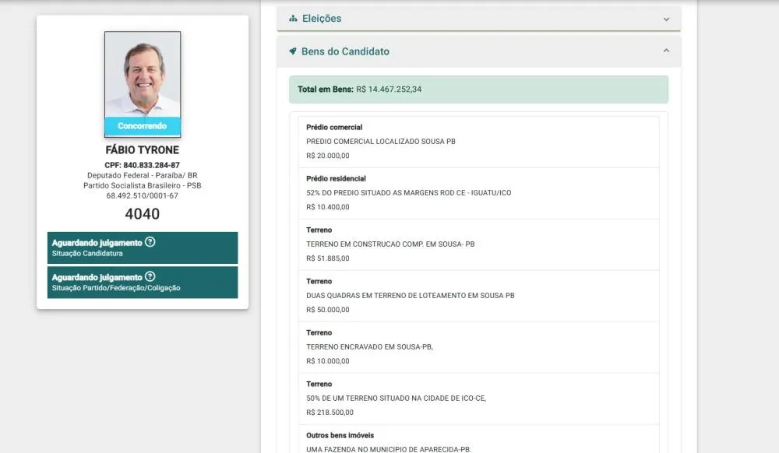779x453 pixels.
Task: Select CNPJ number 68.492.510/0001-67
Action: click(x=142, y=196)
